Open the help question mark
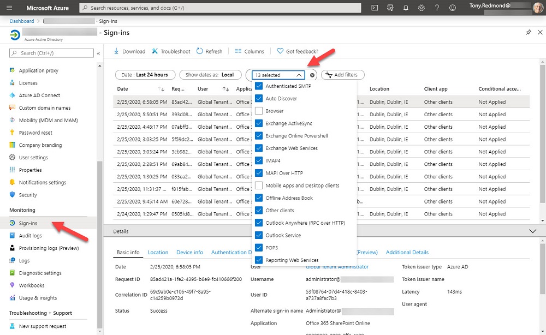 (x=437, y=8)
